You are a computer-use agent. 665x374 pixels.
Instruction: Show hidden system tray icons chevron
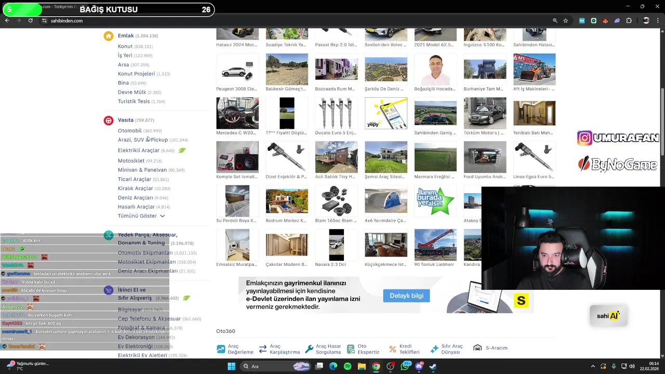point(593,366)
